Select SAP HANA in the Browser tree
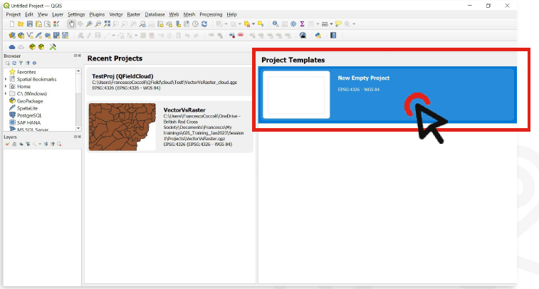 (x=29, y=122)
